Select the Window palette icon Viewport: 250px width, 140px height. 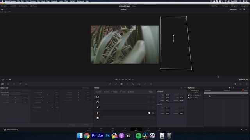point(121,84)
